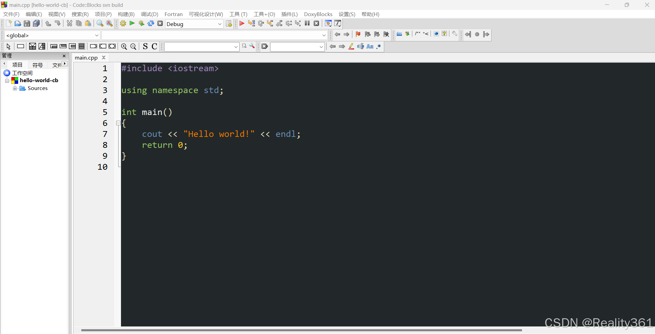Open Find with the magnifier icon
This screenshot has height=334, width=655.
(x=100, y=24)
